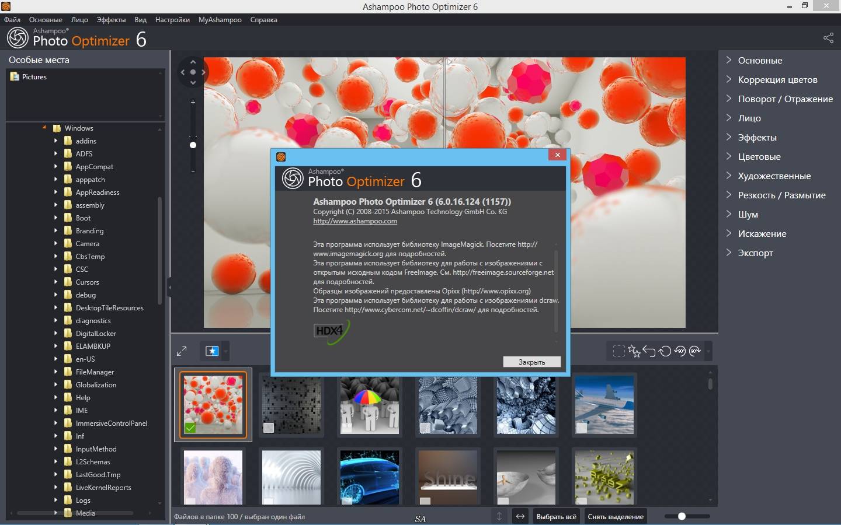The image size is (841, 525).
Task: Check the white tunnel thumbnail checkbox
Action: pyautogui.click(x=269, y=501)
